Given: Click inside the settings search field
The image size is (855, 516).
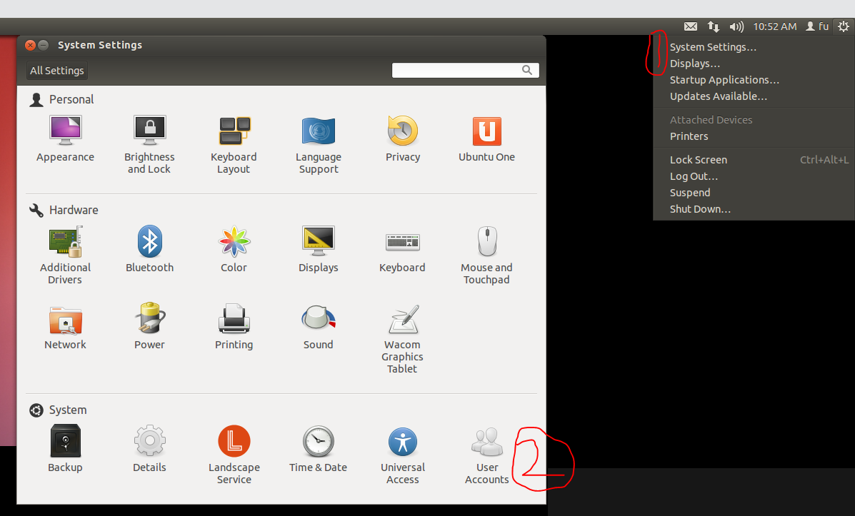Looking at the screenshot, I should 461,70.
